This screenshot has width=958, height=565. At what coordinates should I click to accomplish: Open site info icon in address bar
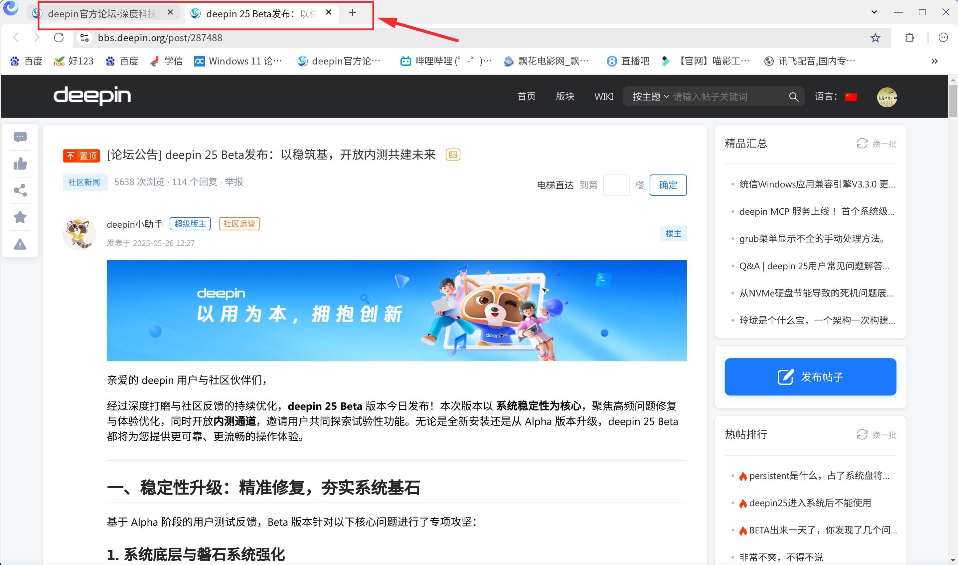tap(84, 38)
